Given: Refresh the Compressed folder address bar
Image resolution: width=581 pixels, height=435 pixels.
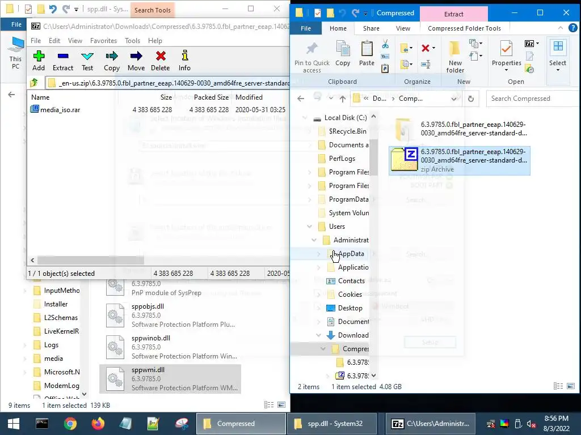Looking at the screenshot, I should pyautogui.click(x=470, y=99).
